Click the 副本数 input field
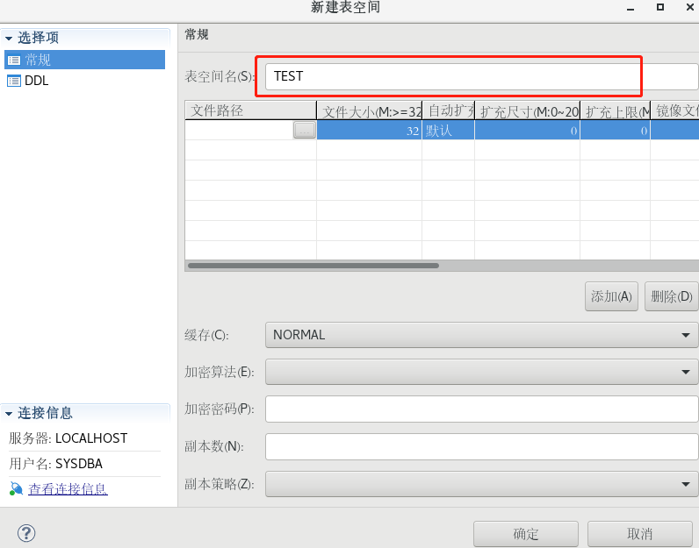 [481, 446]
